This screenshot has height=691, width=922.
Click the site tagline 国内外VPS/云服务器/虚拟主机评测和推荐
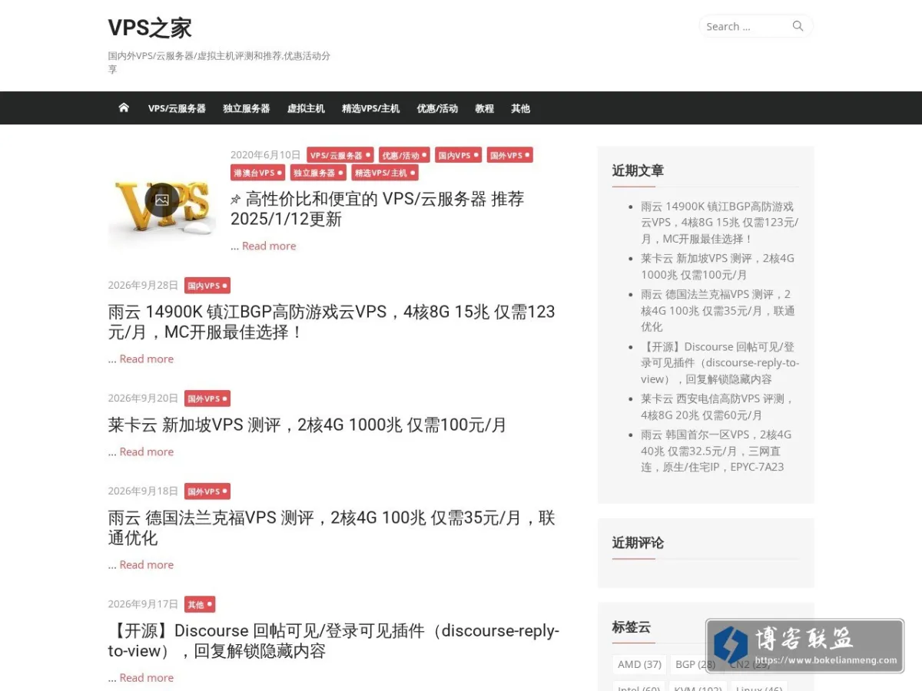[x=220, y=62]
